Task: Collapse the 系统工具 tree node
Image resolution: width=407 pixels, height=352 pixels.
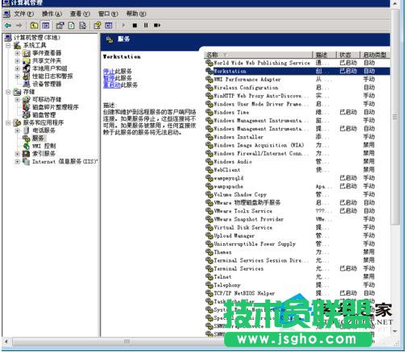Action: 8,45
